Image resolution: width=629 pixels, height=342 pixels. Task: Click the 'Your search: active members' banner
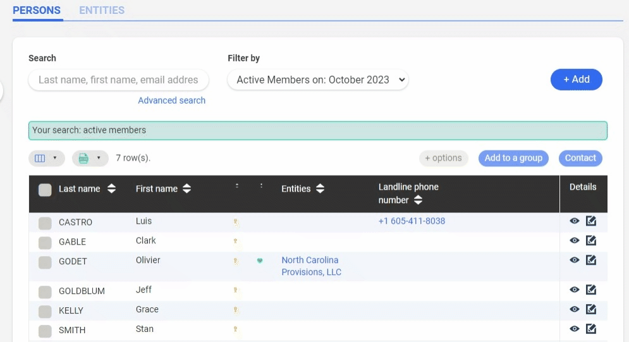[318, 130]
